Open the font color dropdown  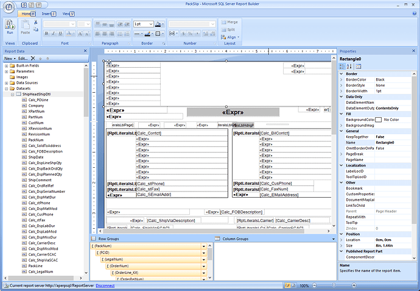[74, 34]
